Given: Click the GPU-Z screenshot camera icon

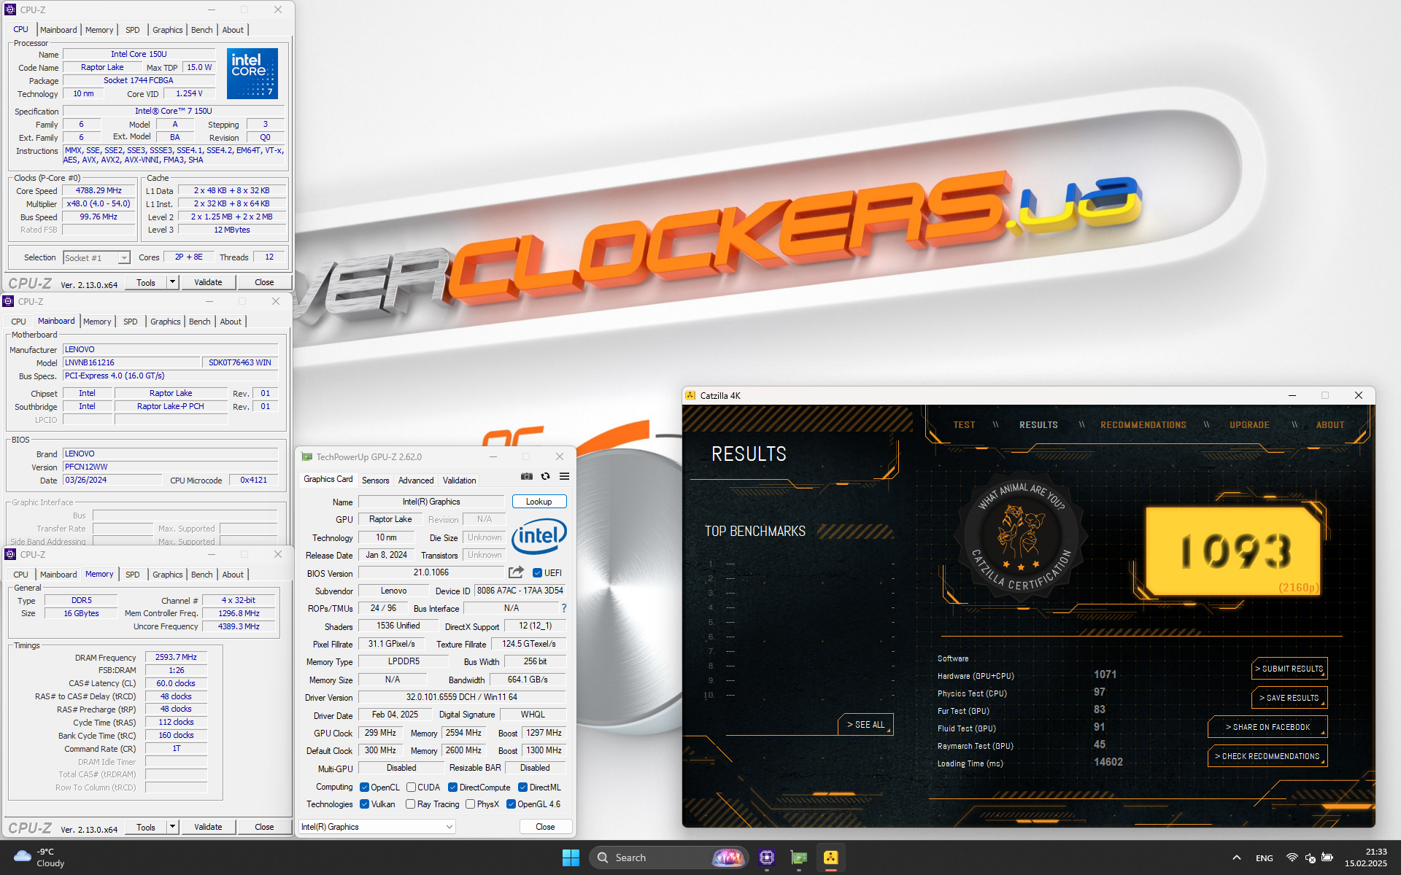Looking at the screenshot, I should coord(526,476).
